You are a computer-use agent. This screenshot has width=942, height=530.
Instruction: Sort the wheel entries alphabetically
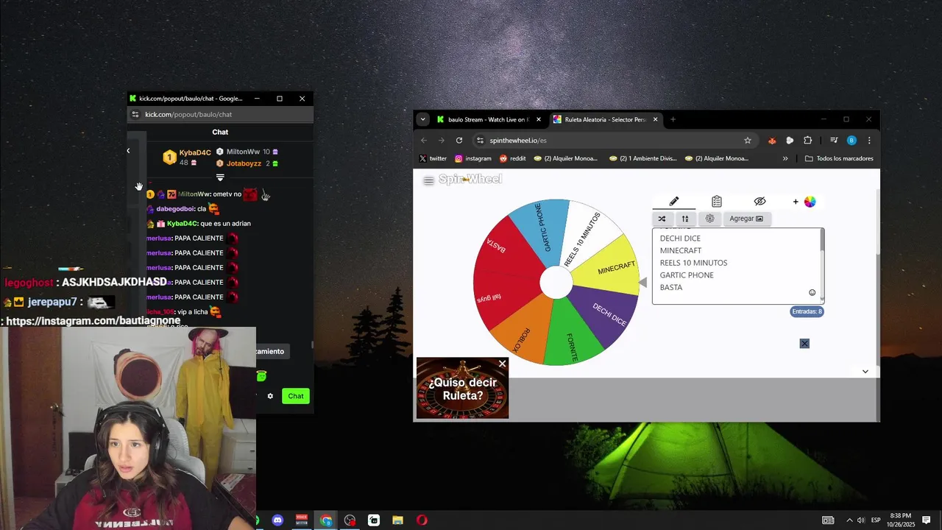click(x=685, y=219)
